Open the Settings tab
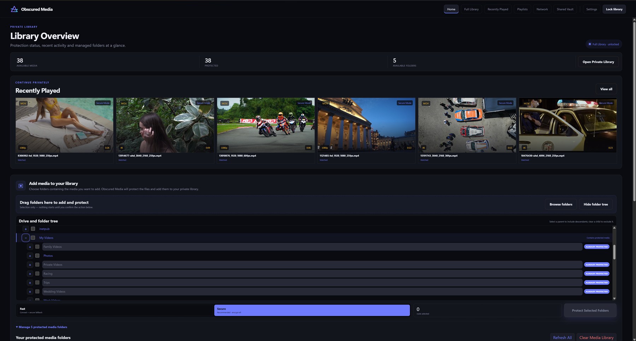This screenshot has width=636, height=341. coord(591,9)
